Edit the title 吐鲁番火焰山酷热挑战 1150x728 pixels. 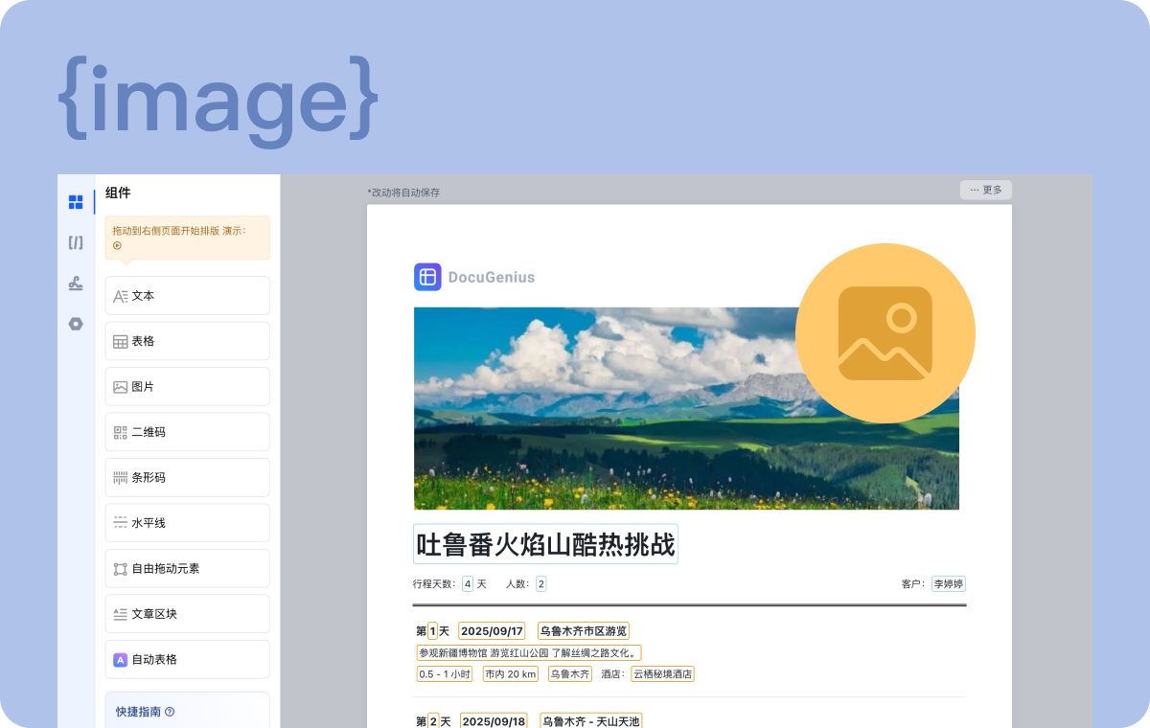click(x=545, y=544)
